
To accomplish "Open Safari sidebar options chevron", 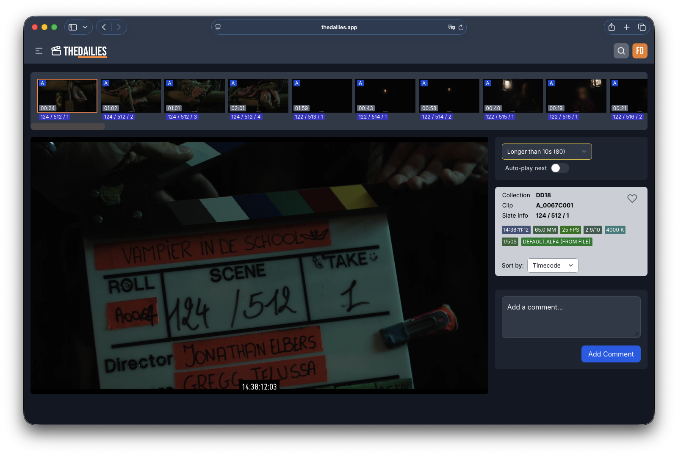I will [x=85, y=27].
